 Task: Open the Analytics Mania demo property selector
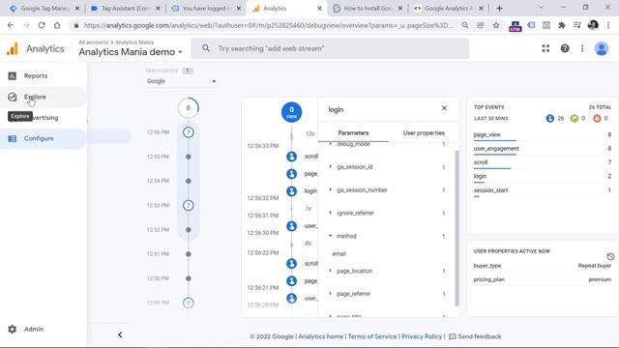click(131, 52)
